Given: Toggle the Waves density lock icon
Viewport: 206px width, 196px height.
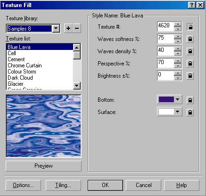Looking at the screenshot, I should pyautogui.click(x=190, y=51).
